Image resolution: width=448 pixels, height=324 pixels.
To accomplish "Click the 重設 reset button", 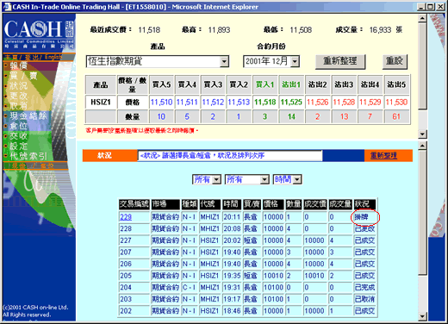I will 395,61.
